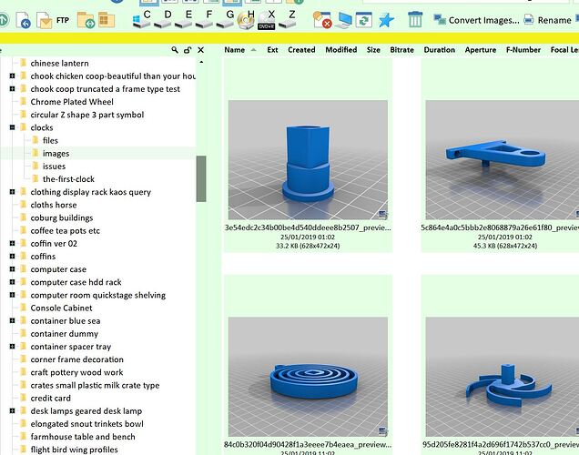Open drive E
The height and width of the screenshot is (455, 579).
[x=183, y=19]
